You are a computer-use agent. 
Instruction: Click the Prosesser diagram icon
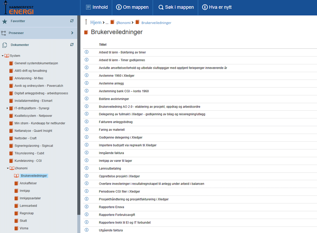coord(4,33)
